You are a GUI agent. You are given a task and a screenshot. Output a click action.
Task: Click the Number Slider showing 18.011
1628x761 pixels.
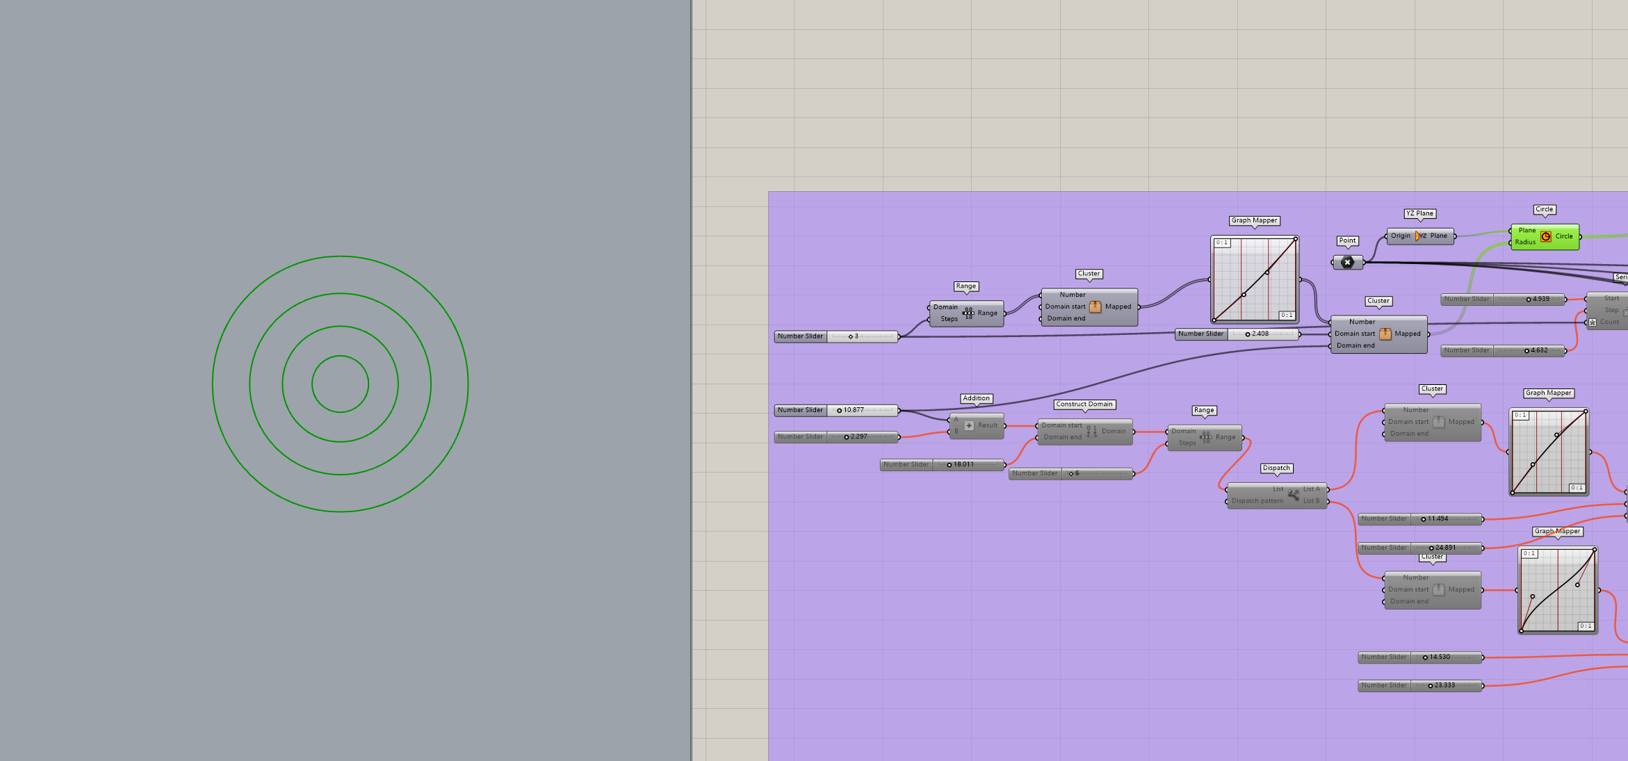943,465
